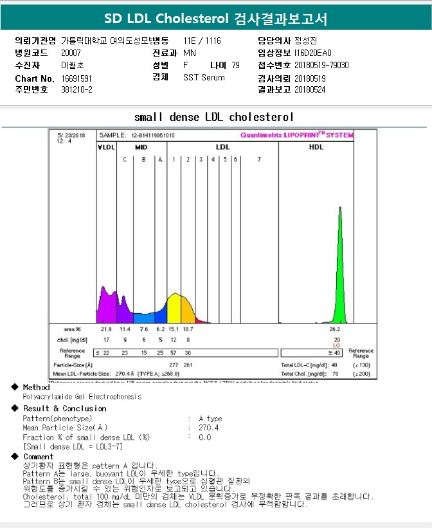The width and height of the screenshot is (432, 528).
Task: Select the department value 'MN'
Action: (x=189, y=53)
